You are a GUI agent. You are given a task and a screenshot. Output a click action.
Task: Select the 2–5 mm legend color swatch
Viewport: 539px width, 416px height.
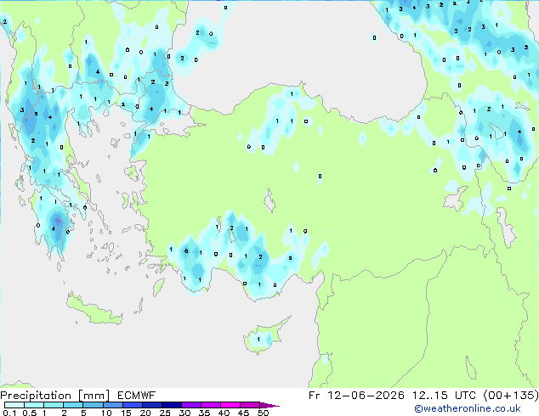click(x=73, y=405)
